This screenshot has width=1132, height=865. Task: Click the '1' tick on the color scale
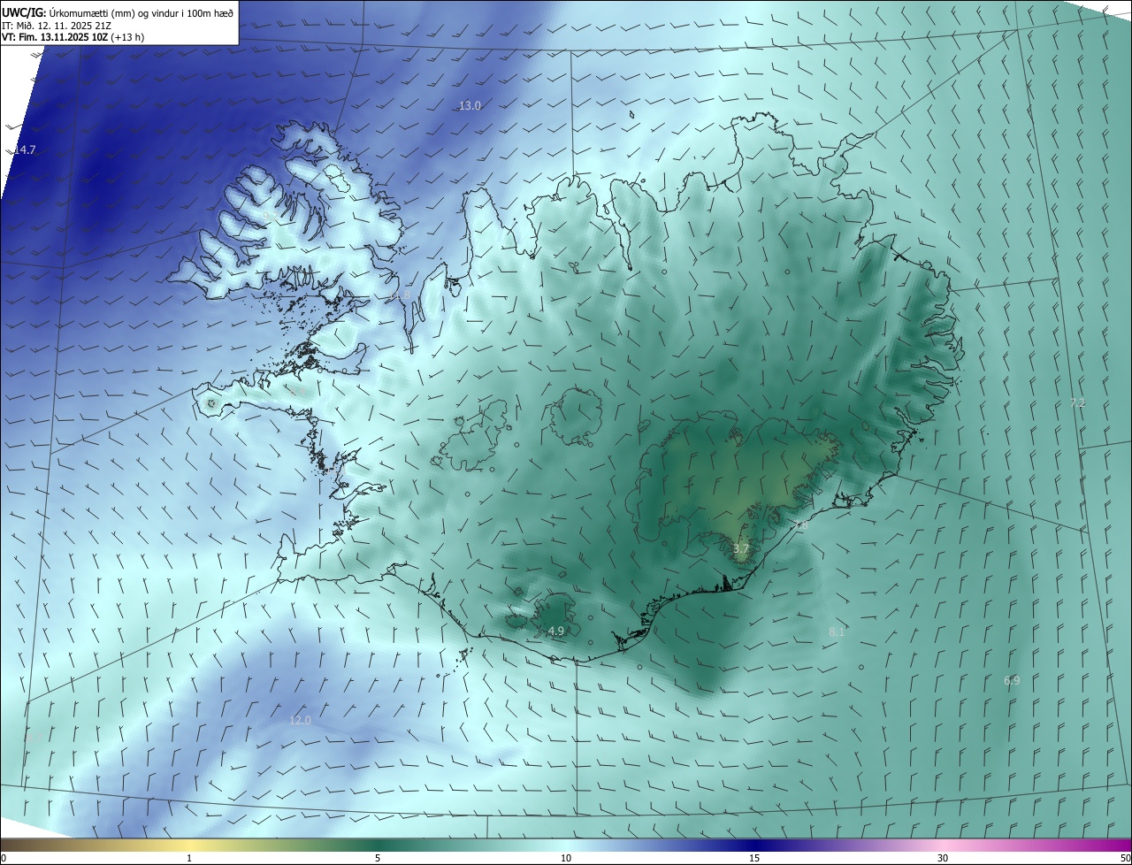click(x=189, y=858)
